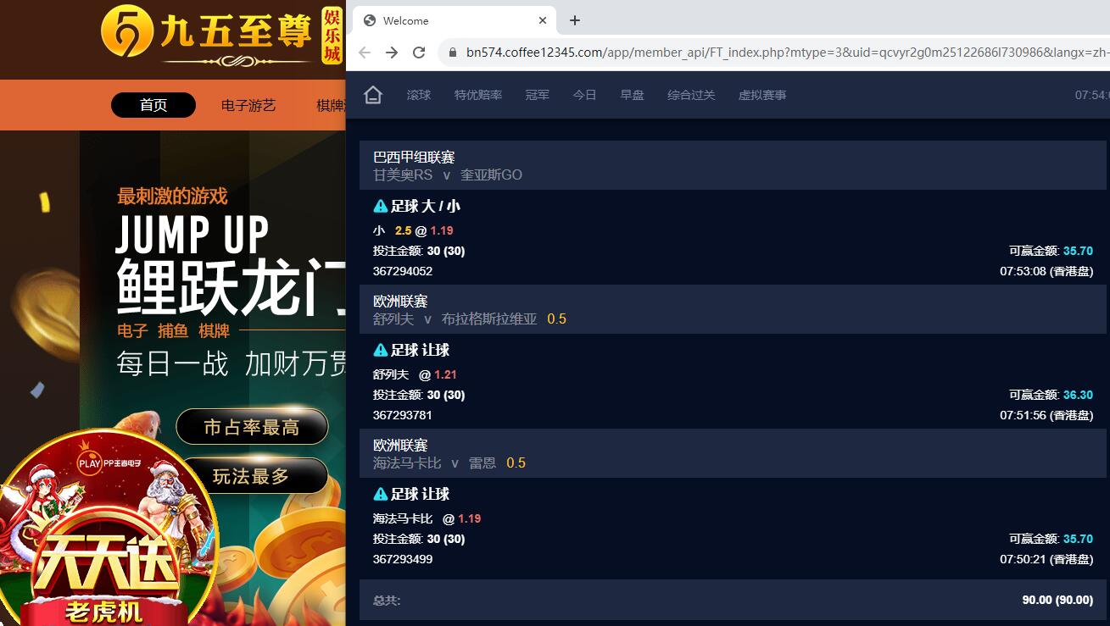Open the 天天送 老虎机 promo badge
This screenshot has height=626, width=1110.
108,529
